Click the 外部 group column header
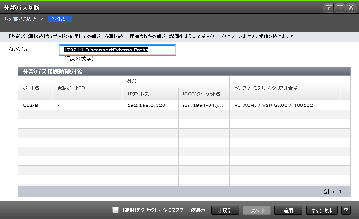Screen dimensions: 359x219 pos(176,82)
